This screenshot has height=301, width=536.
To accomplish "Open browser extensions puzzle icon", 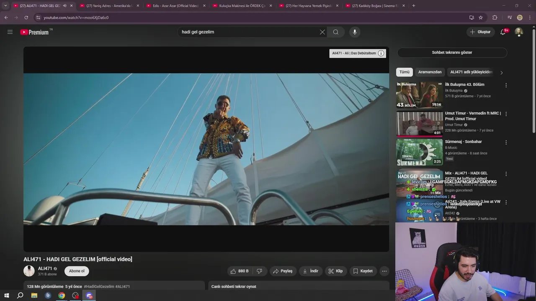I will click(495, 18).
